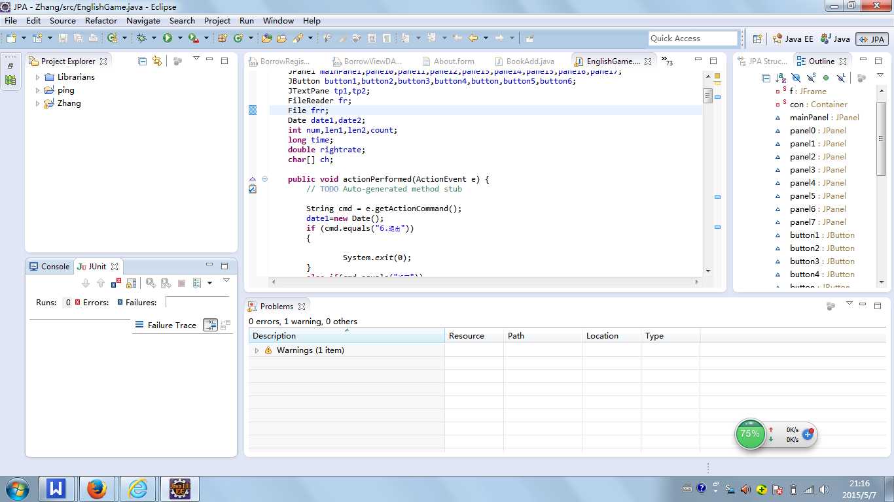Switch to BookAdd.java editor tab
Viewport: 894px width, 502px height.
[524, 61]
